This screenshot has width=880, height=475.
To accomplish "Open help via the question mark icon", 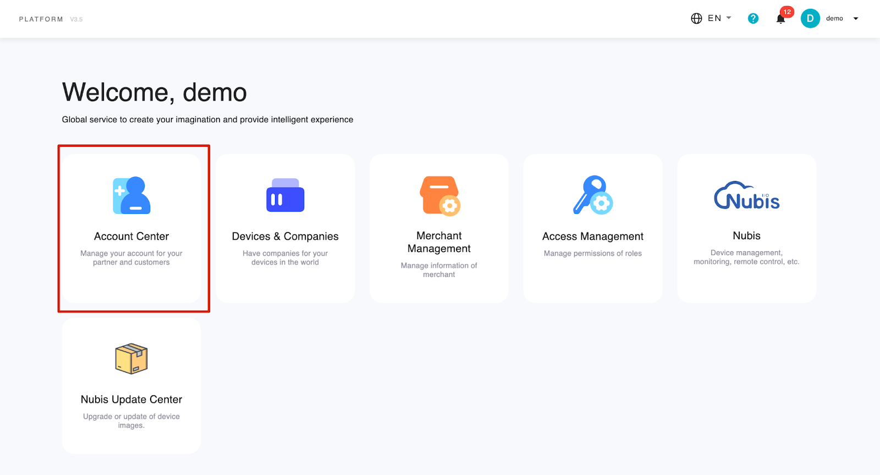I will 753,18.
